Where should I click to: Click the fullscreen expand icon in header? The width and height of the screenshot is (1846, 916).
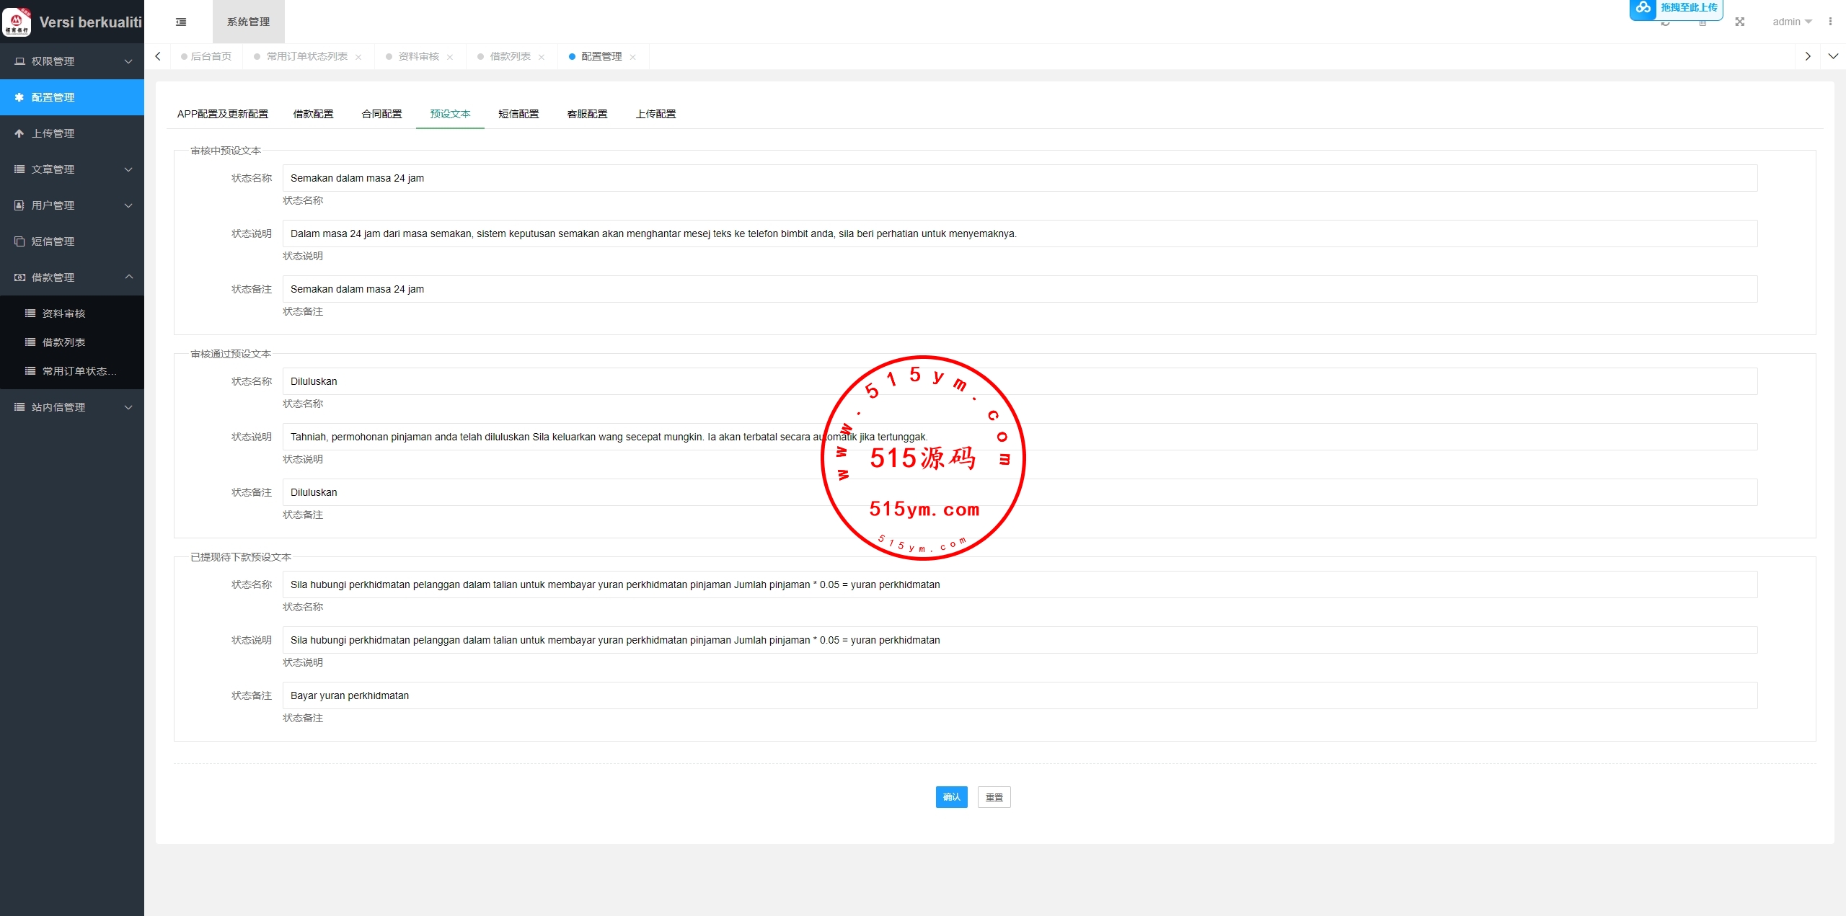coord(1739,22)
